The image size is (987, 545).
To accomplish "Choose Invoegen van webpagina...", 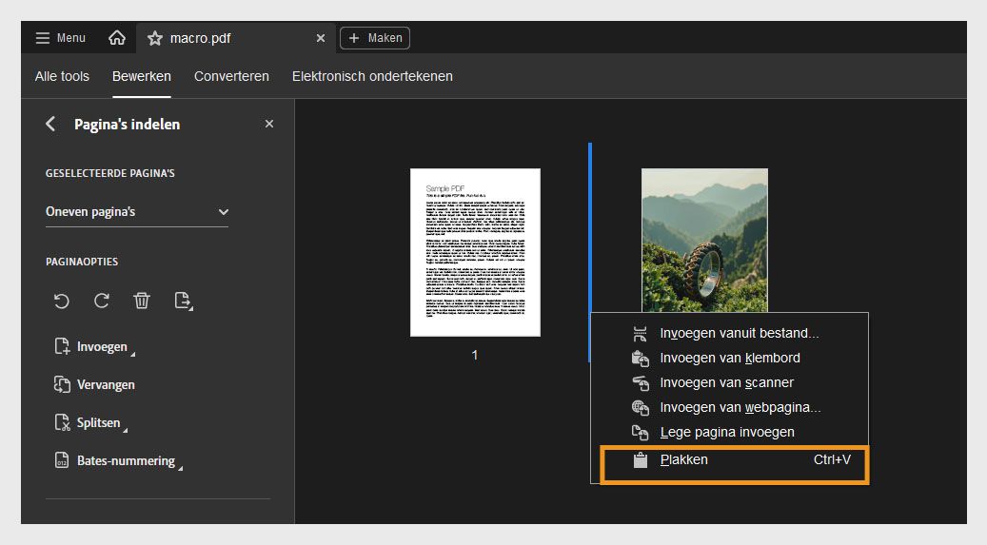I will pyautogui.click(x=729, y=407).
